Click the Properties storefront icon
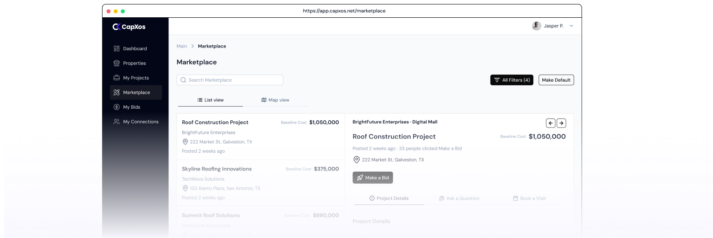Viewport: 713px width, 238px height. pos(117,63)
